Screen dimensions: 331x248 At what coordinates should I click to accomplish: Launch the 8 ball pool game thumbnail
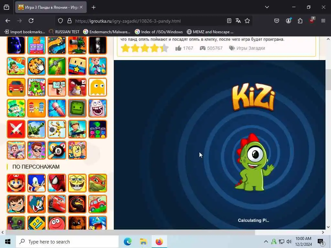point(57,150)
